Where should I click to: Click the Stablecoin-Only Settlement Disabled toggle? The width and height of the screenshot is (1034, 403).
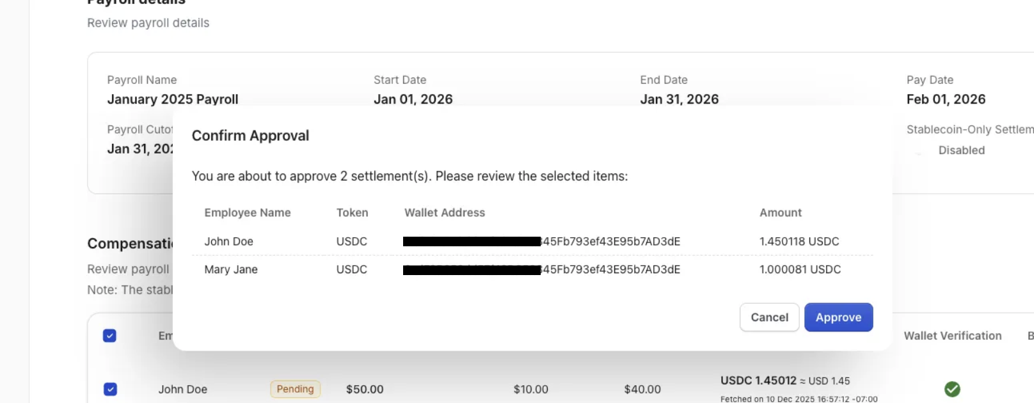pos(919,150)
